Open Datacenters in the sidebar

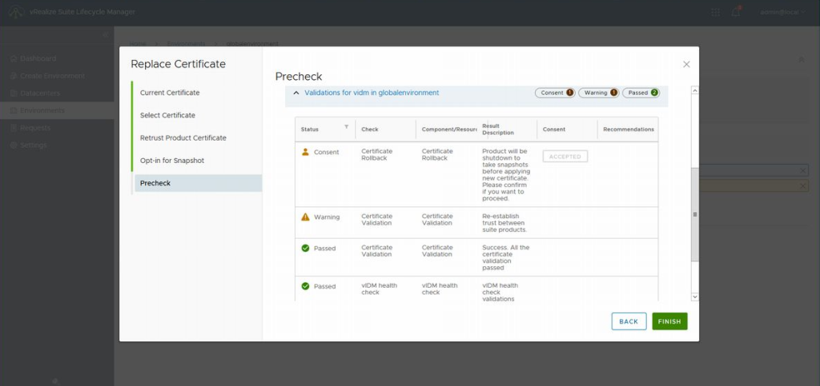point(40,94)
